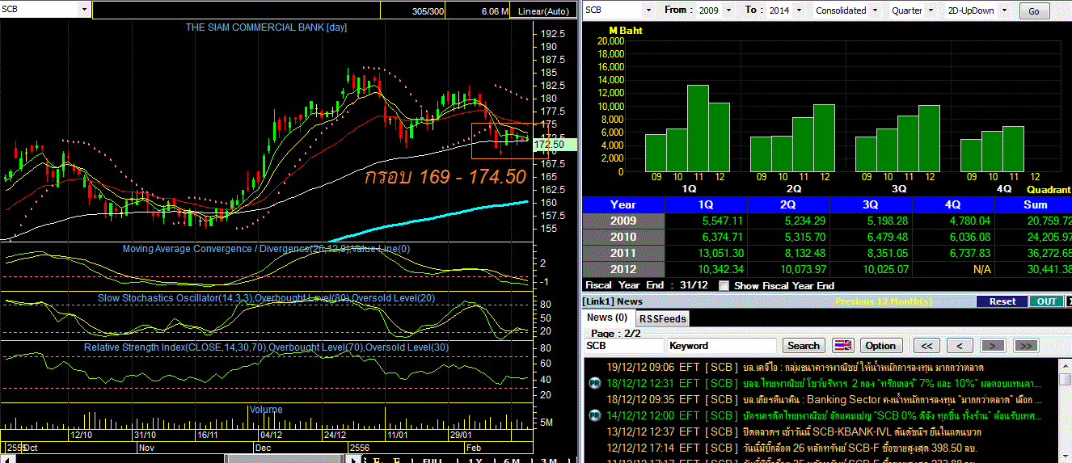Go to first news page with << button
Image resolution: width=1072 pixels, height=463 pixels.
click(926, 346)
